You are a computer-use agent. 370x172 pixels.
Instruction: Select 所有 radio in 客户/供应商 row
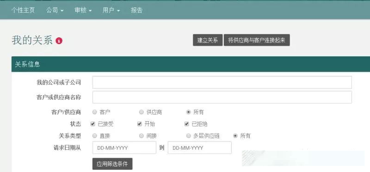click(188, 112)
